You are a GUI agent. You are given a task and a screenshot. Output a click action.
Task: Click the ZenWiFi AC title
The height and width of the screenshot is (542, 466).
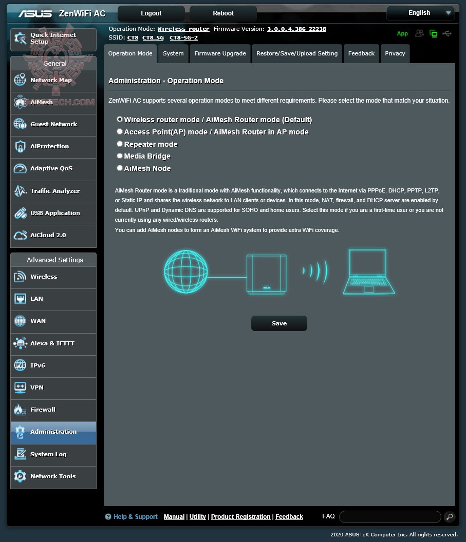pos(82,13)
